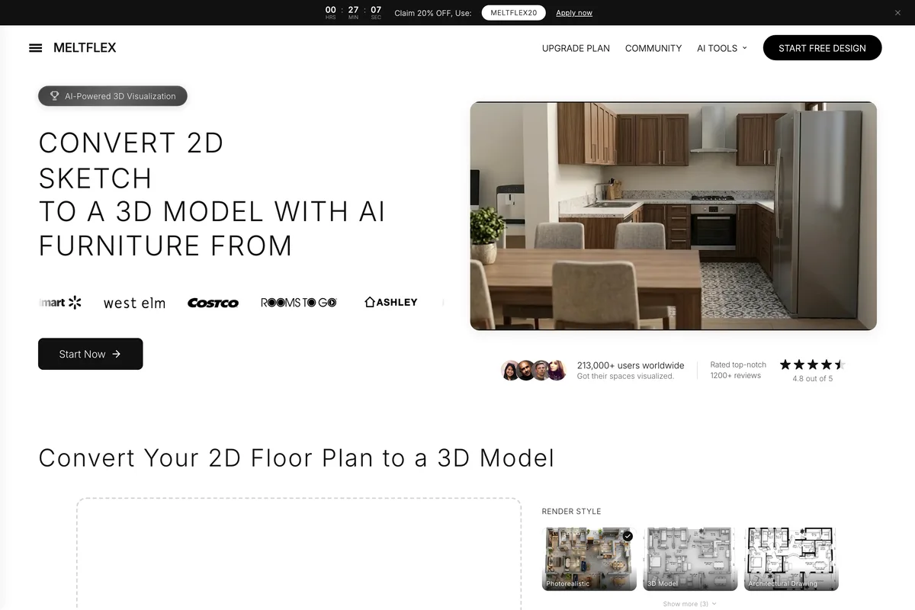Click the checkmark on Photorealistic thumbnail
Screen dimensions: 915x610
(x=628, y=536)
